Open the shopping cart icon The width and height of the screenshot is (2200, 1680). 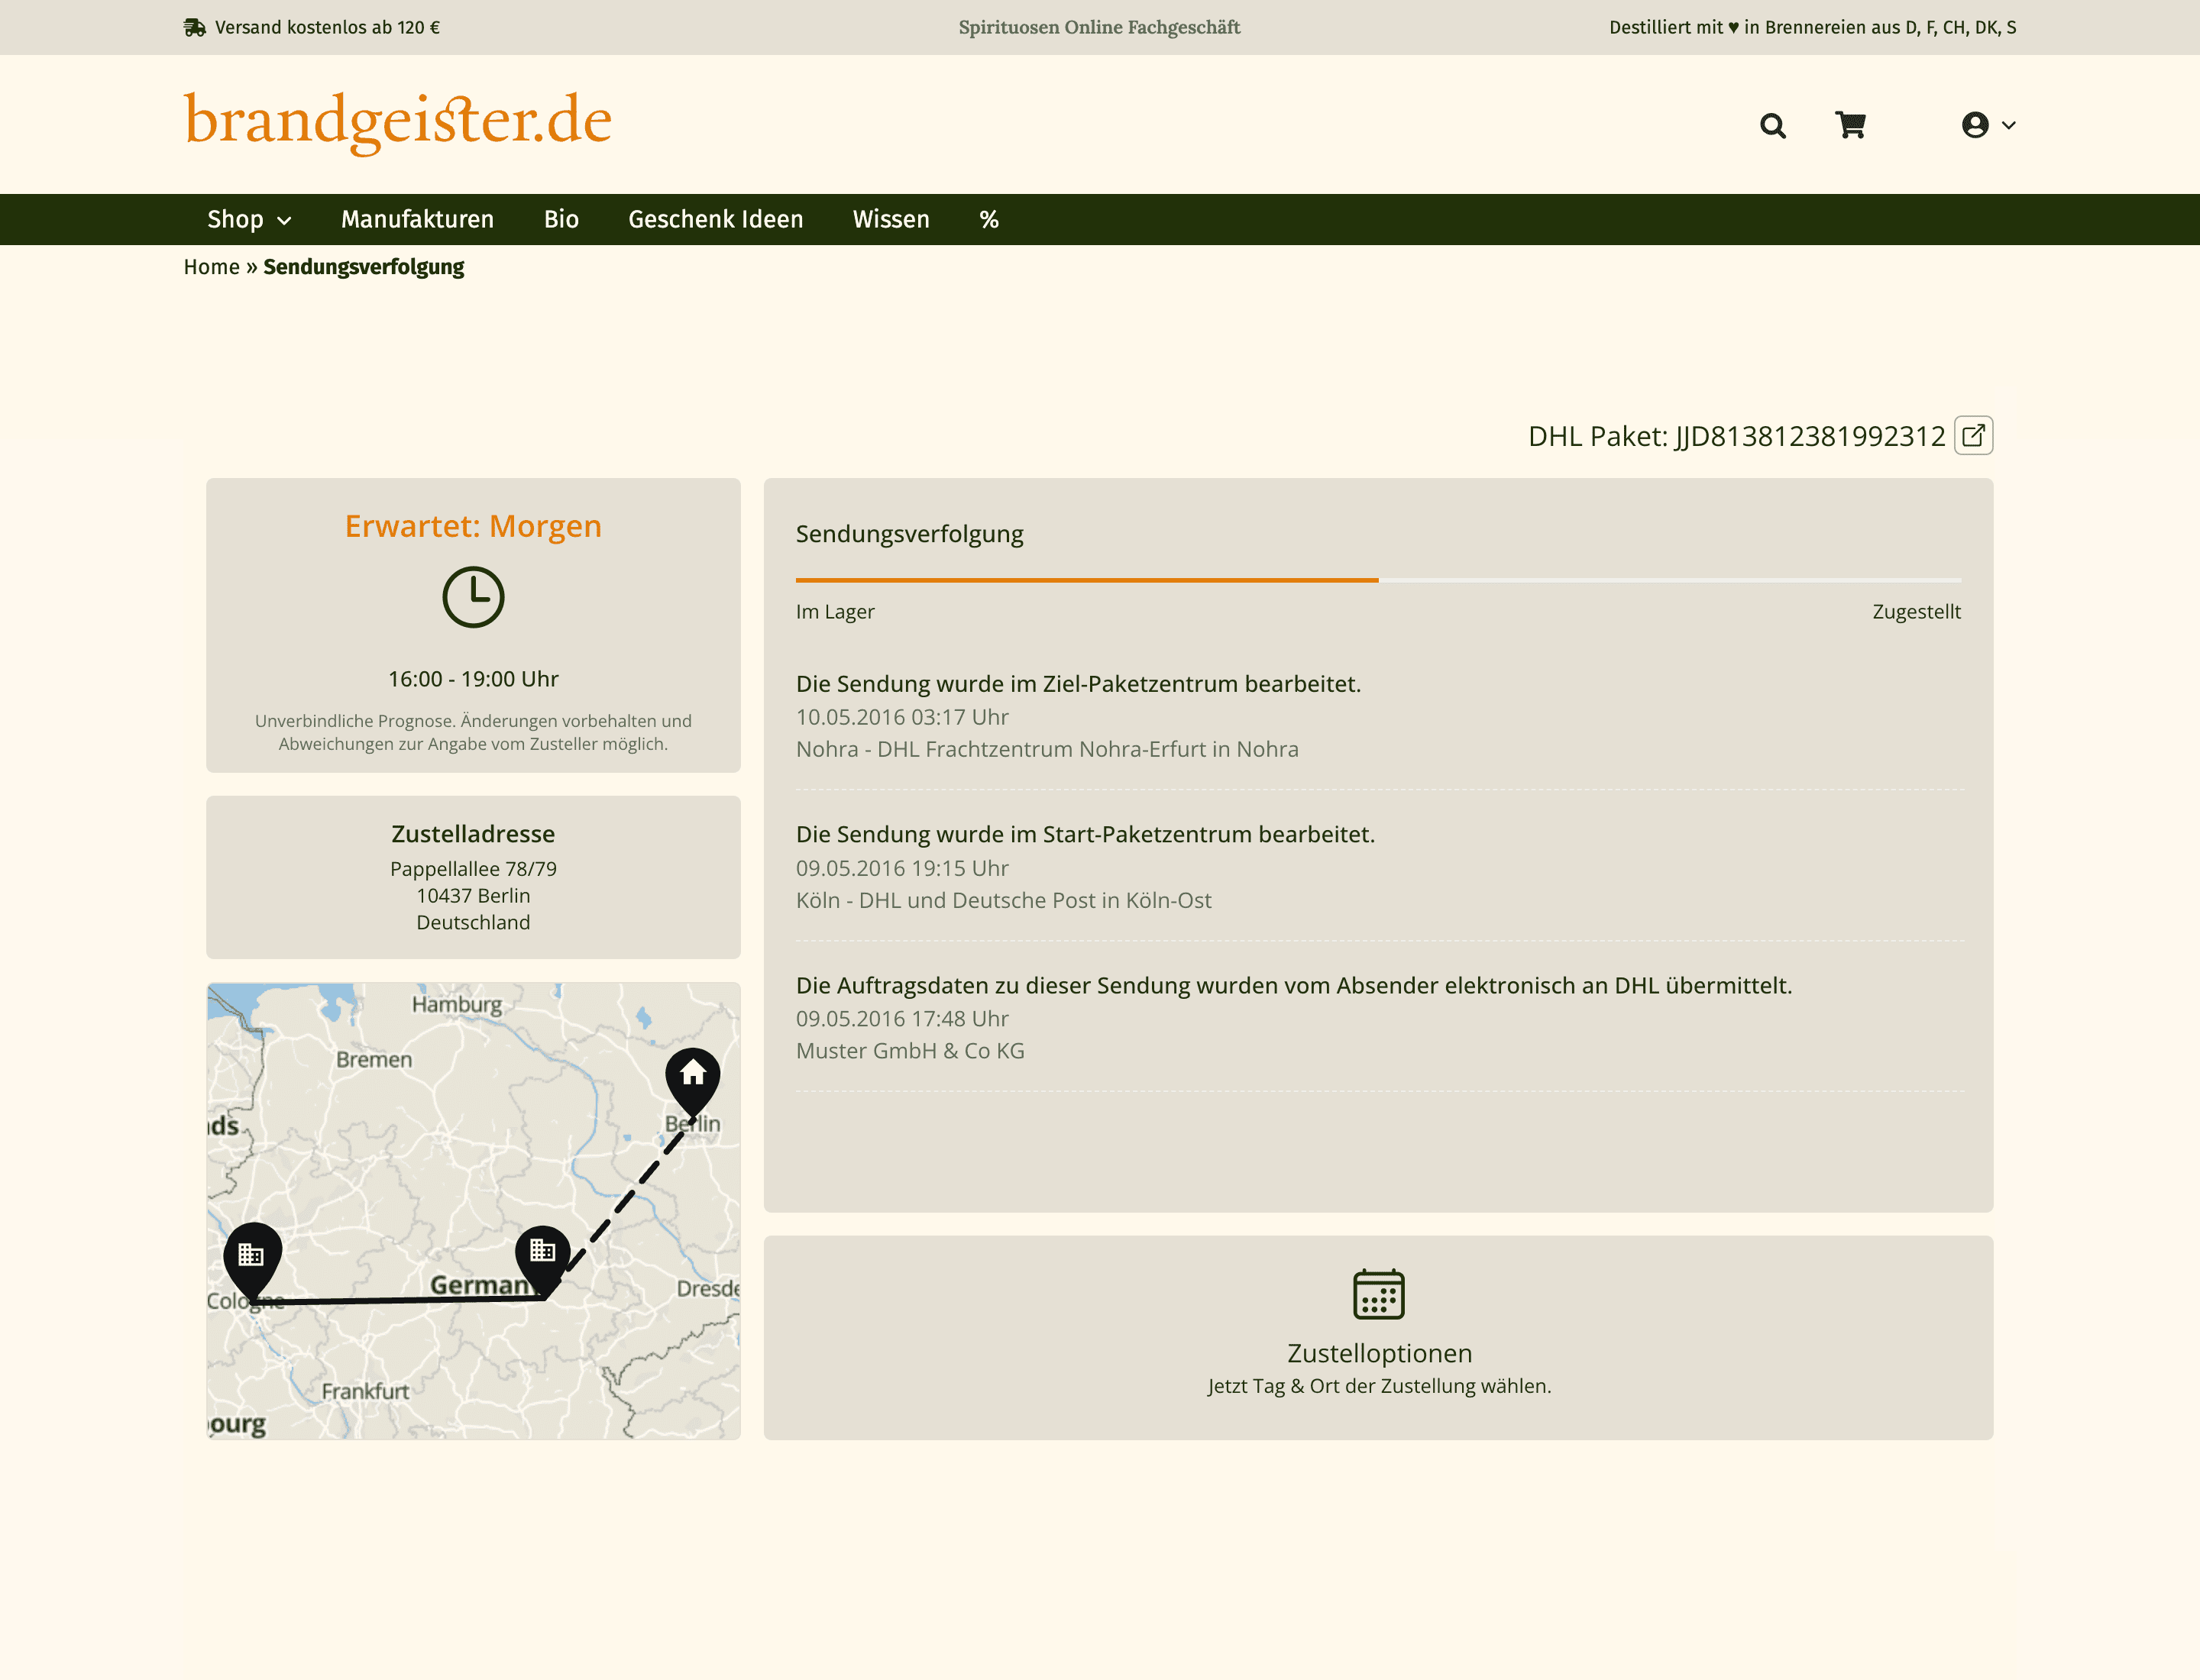point(1850,125)
